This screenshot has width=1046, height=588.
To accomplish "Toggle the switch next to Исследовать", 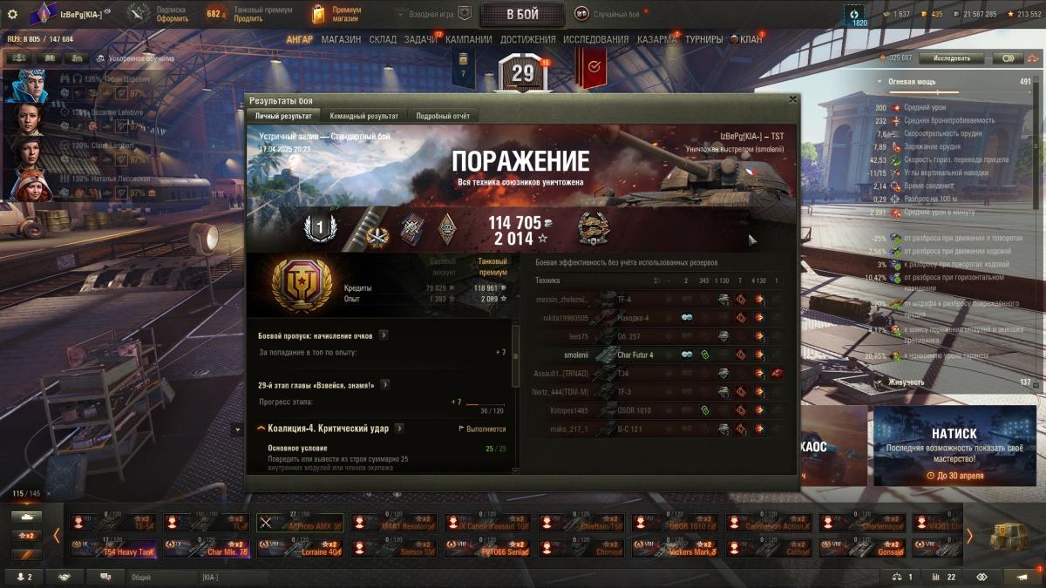I will click(1007, 58).
